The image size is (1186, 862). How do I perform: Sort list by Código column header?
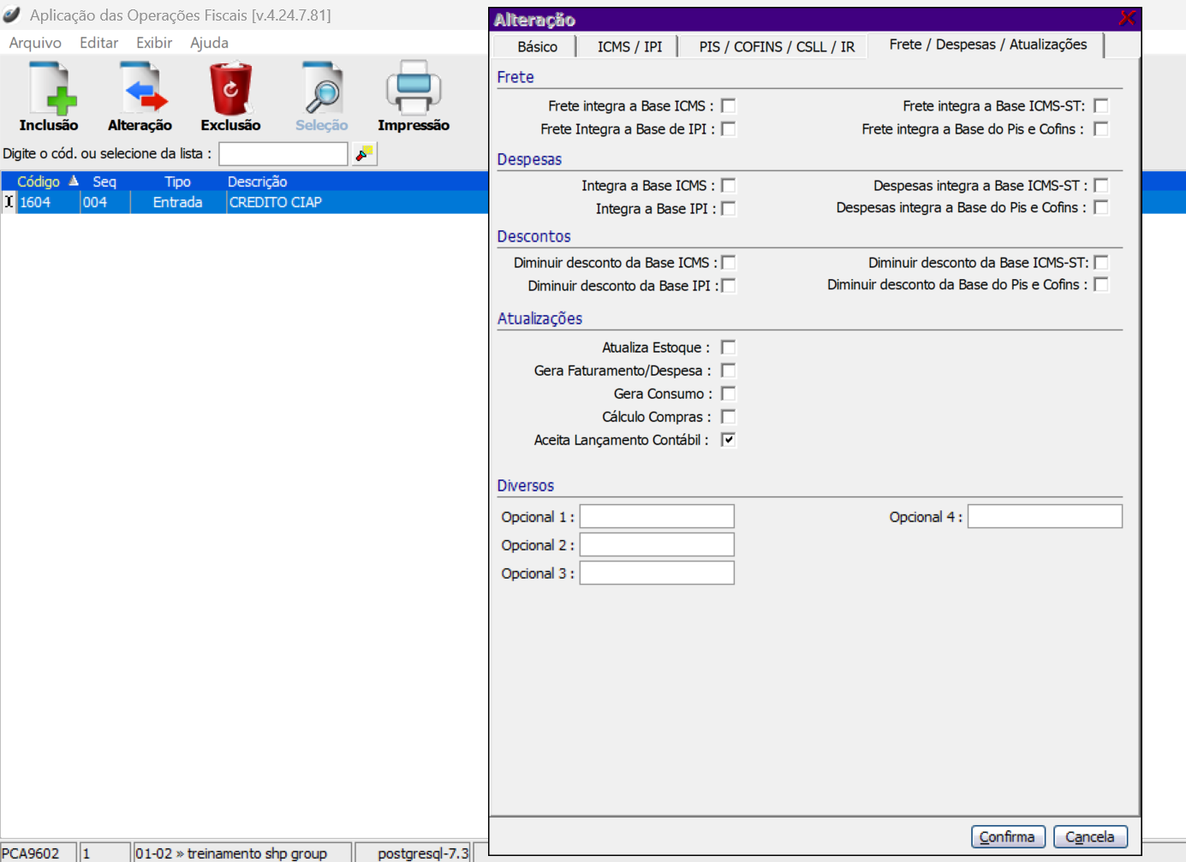(39, 181)
